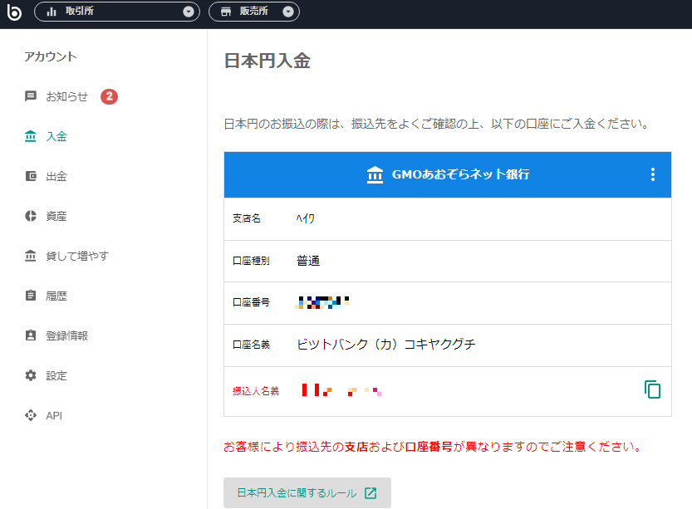
Task: Click the bitbank logo icon
Action: (13, 12)
